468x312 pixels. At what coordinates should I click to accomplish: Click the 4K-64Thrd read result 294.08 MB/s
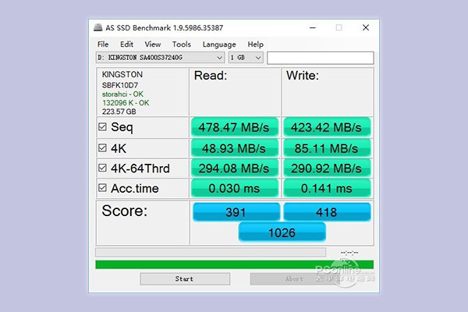234,168
